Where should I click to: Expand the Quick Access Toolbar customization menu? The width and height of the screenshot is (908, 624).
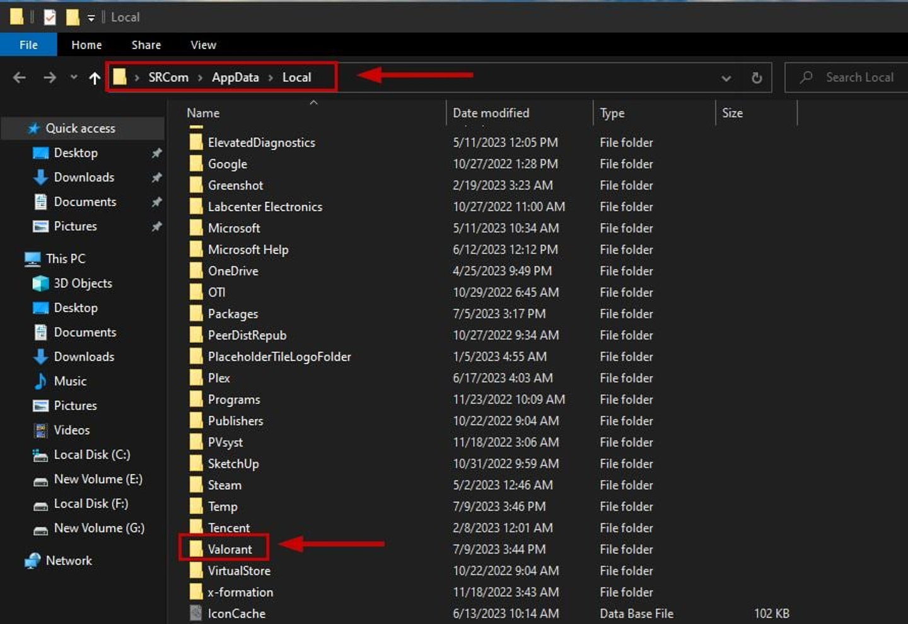point(91,17)
